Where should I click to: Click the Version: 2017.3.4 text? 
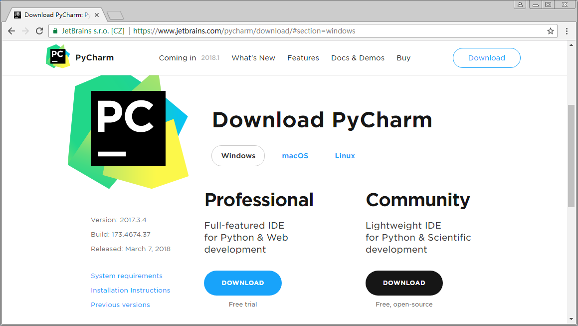(118, 220)
